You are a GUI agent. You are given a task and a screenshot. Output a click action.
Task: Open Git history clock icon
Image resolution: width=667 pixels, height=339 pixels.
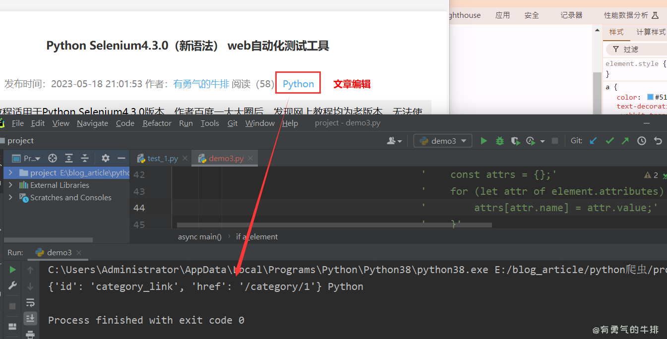click(642, 141)
